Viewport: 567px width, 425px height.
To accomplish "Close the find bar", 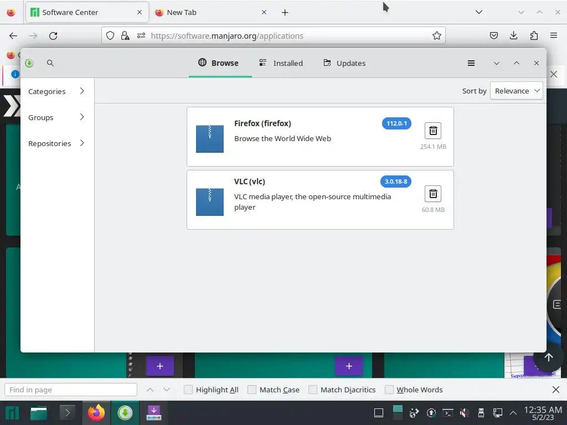I will coord(556,390).
